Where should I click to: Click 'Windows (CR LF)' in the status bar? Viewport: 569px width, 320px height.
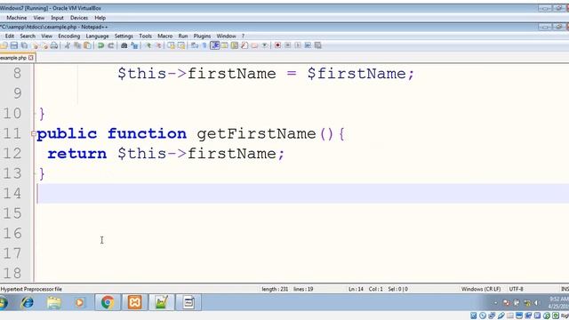(481, 289)
